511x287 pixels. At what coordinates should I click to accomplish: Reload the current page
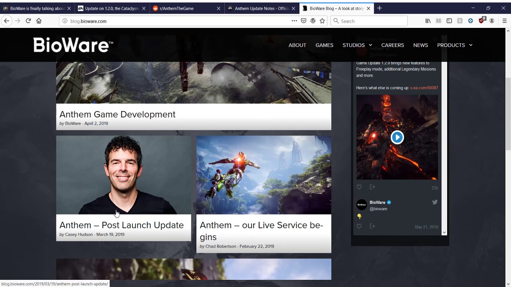(x=28, y=21)
